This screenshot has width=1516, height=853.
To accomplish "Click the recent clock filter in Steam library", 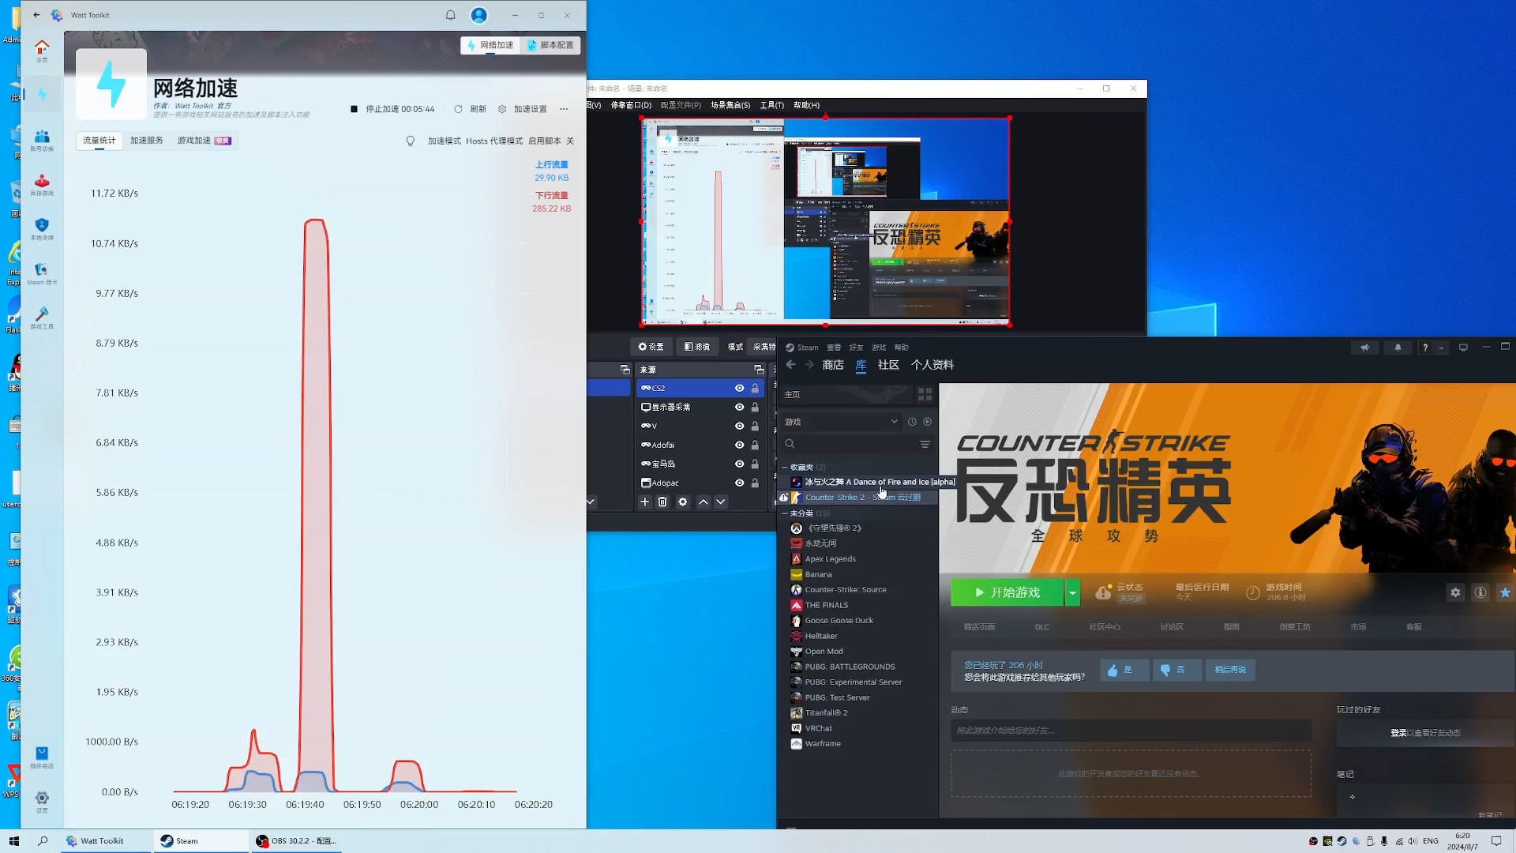I will (912, 422).
